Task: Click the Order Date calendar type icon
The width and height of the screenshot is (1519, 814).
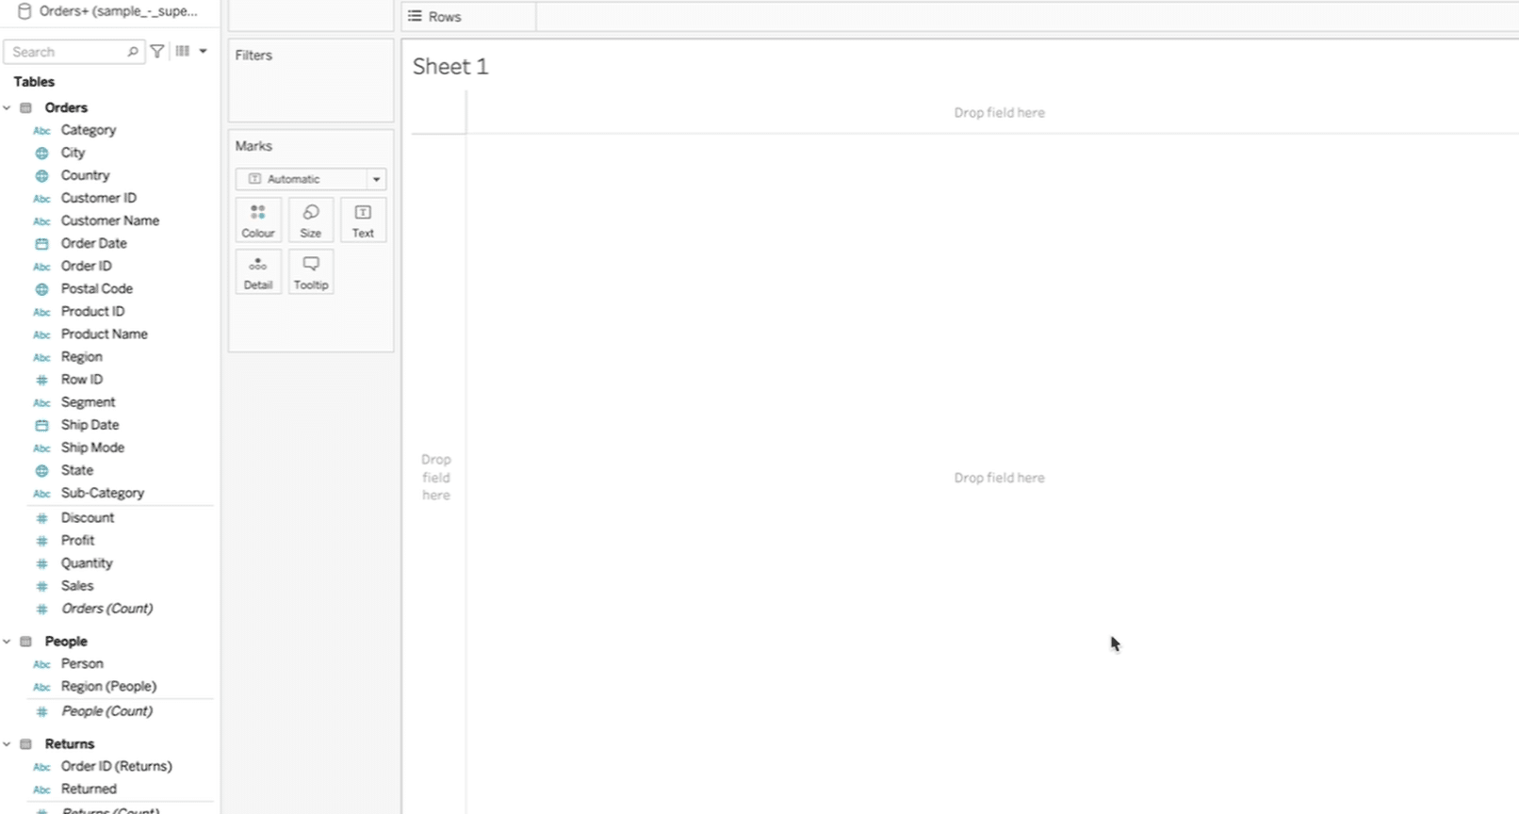Action: 41,244
